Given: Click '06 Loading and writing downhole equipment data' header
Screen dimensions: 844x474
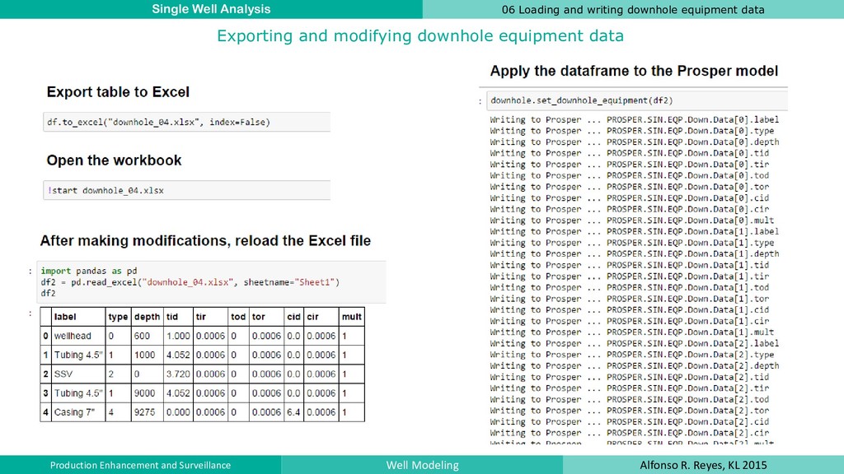Looking at the screenshot, I should point(633,9).
